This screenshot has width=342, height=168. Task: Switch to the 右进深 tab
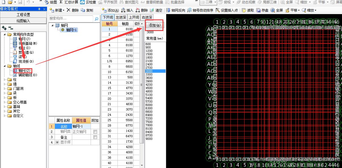click(x=147, y=17)
